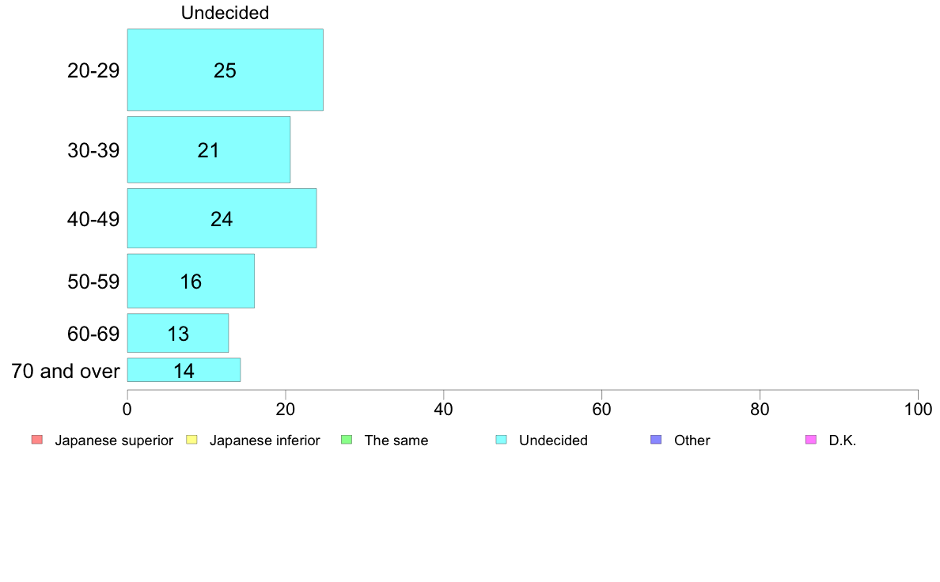The image size is (940, 582).
Task: Click the green The same legend swatch
Action: coord(347,440)
